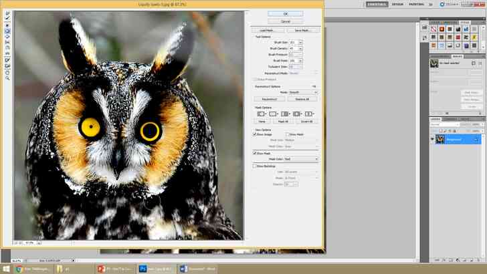Enable the Show Backdrop checkbox
The image size is (487, 274).
[255, 166]
